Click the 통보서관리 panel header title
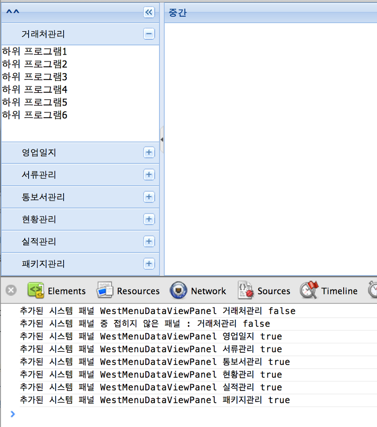The image size is (377, 427). coord(43,197)
